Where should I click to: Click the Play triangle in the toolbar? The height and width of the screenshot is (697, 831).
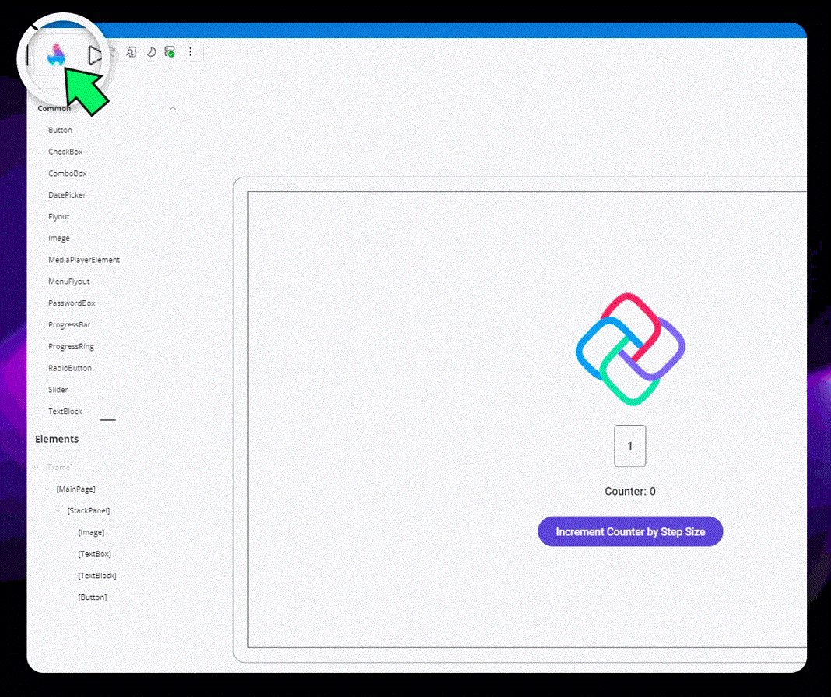pyautogui.click(x=95, y=55)
